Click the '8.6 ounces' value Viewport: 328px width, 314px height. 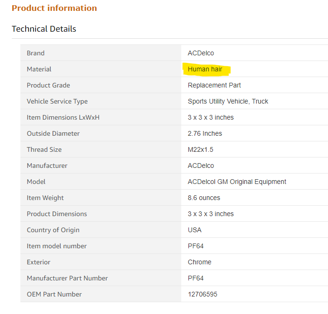click(x=204, y=198)
